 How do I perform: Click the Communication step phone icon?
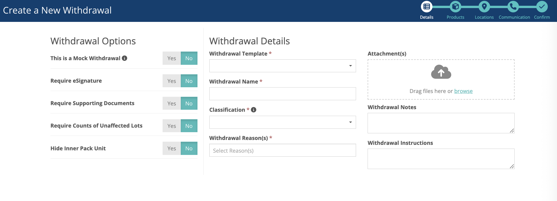point(513,7)
